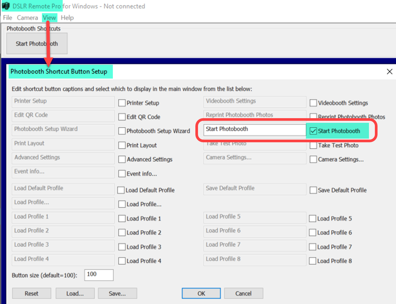Click the Print Layout caption field
The height and width of the screenshot is (304, 396).
coord(63,144)
